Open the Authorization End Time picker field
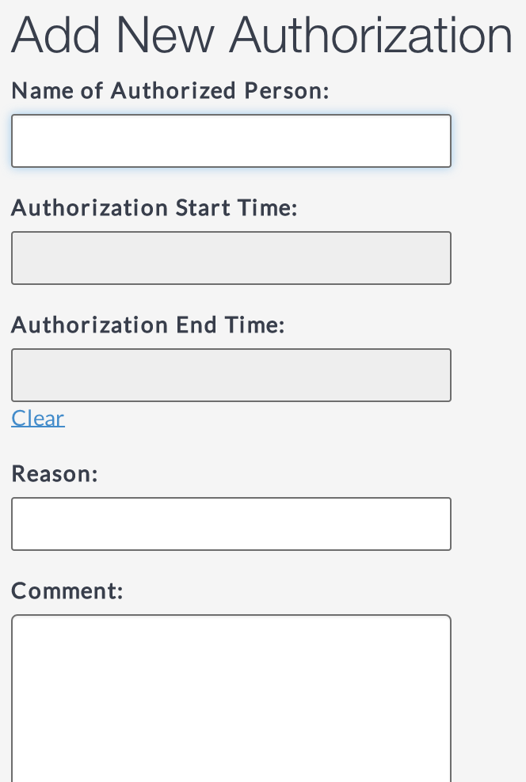Screen dimensions: 526x782 pyautogui.click(x=231, y=375)
